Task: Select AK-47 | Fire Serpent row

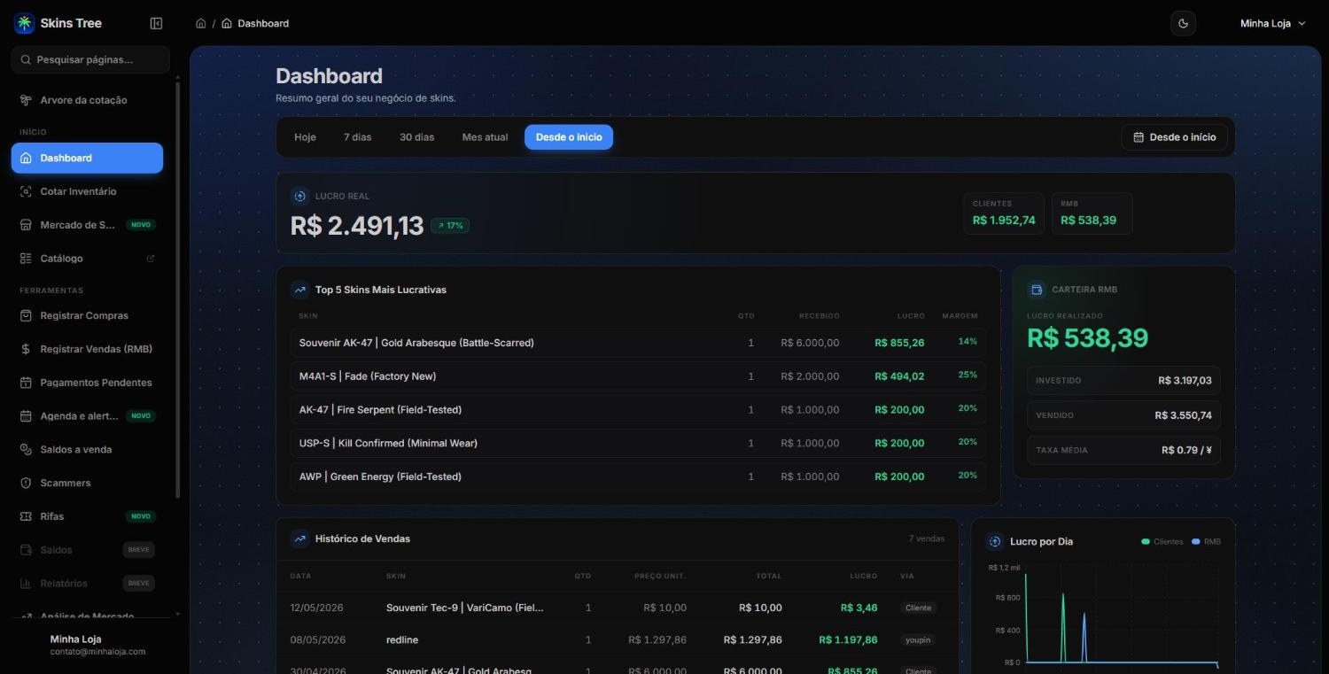Action: [638, 410]
